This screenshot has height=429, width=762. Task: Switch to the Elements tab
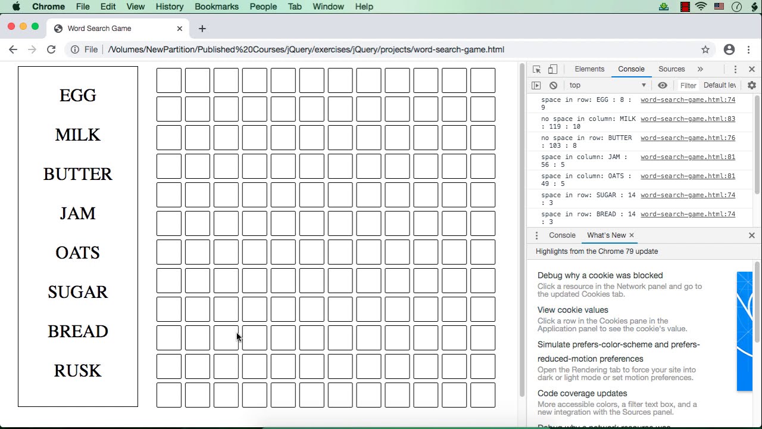coord(589,69)
